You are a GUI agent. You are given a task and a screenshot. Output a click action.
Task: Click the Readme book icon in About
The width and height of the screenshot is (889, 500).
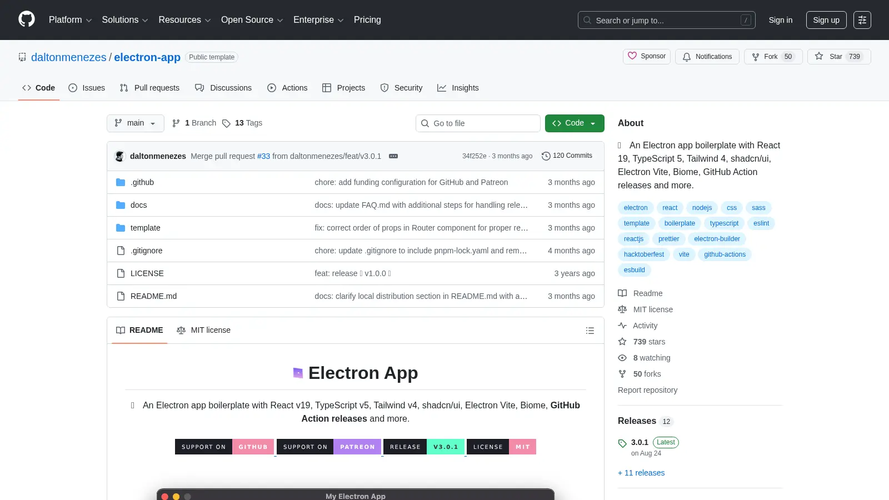tap(622, 293)
